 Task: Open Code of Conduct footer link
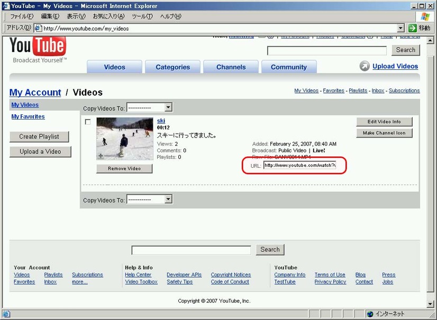click(x=230, y=282)
